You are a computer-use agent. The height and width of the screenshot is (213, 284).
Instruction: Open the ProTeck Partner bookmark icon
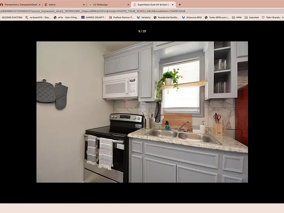point(110,18)
